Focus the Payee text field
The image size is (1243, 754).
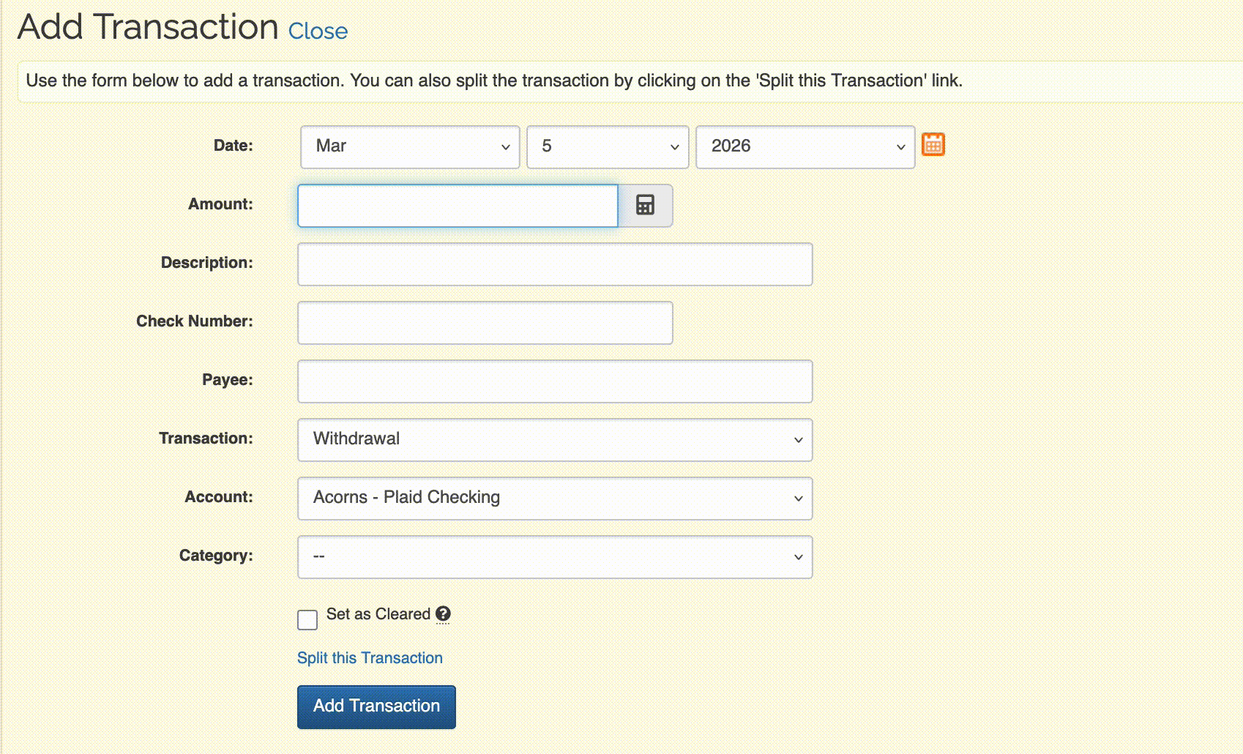(x=555, y=381)
